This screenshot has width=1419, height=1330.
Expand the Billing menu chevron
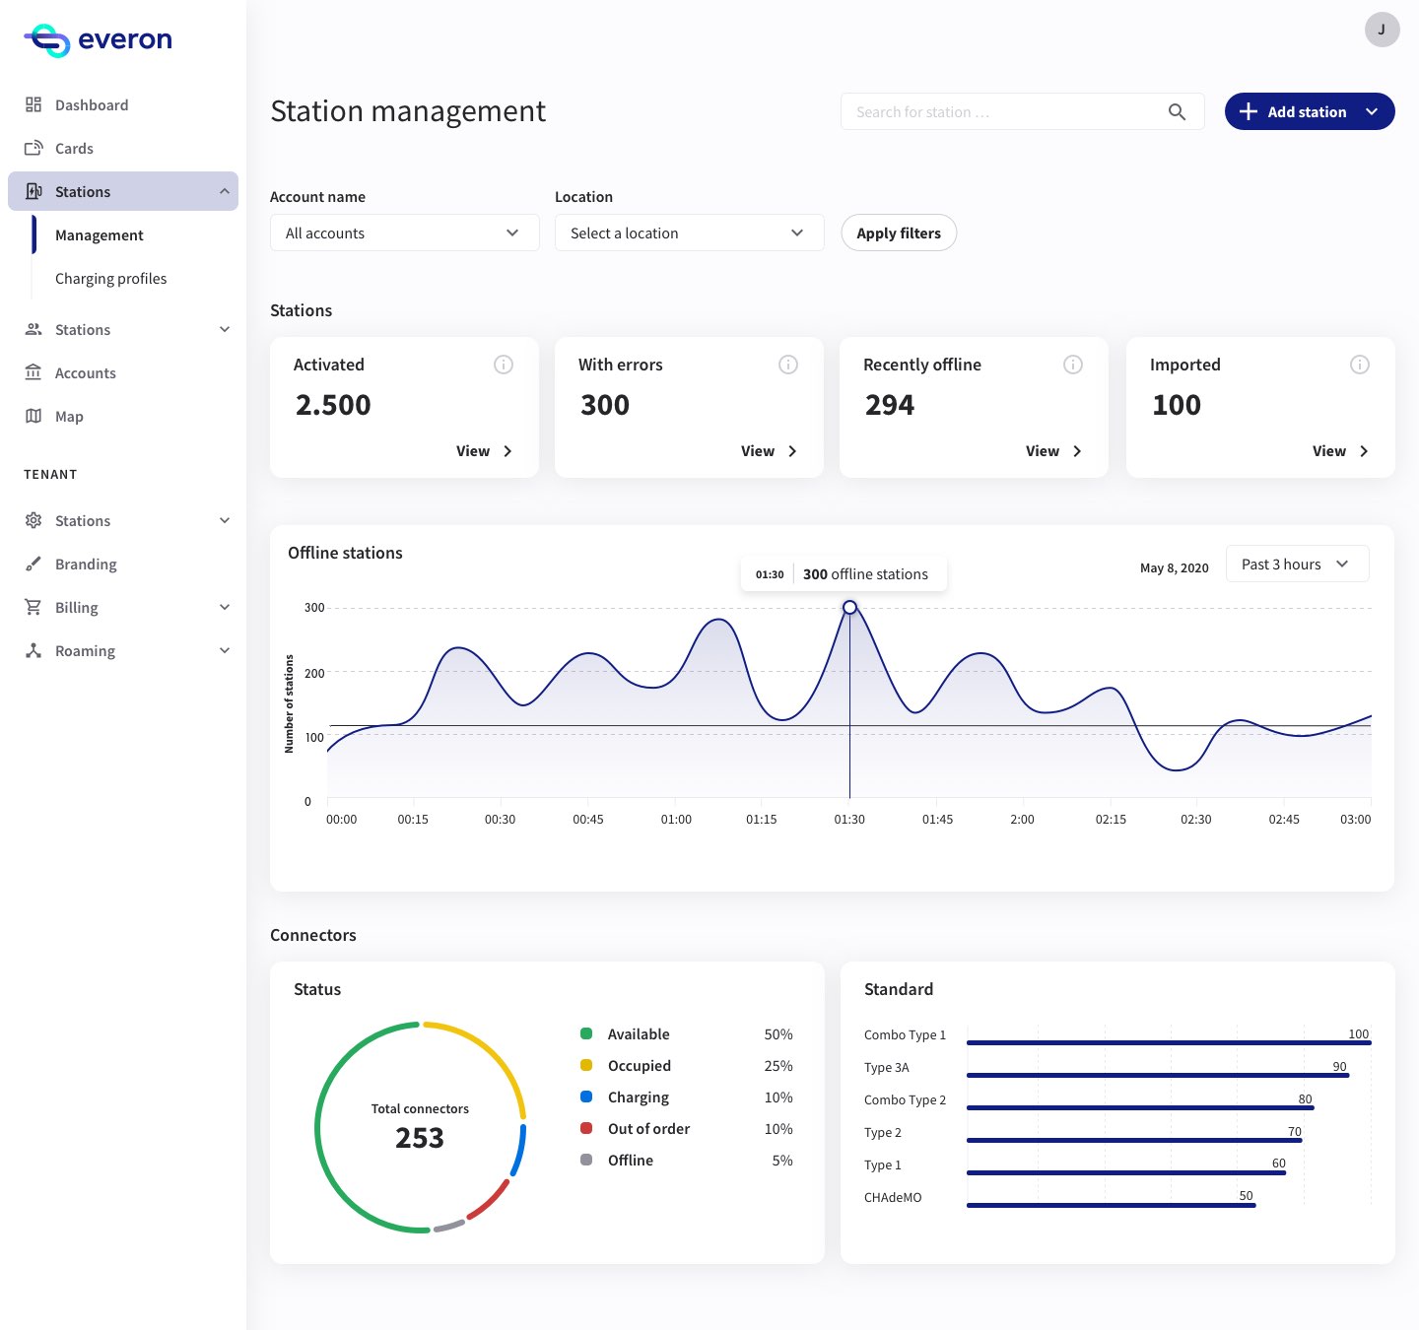[225, 607]
